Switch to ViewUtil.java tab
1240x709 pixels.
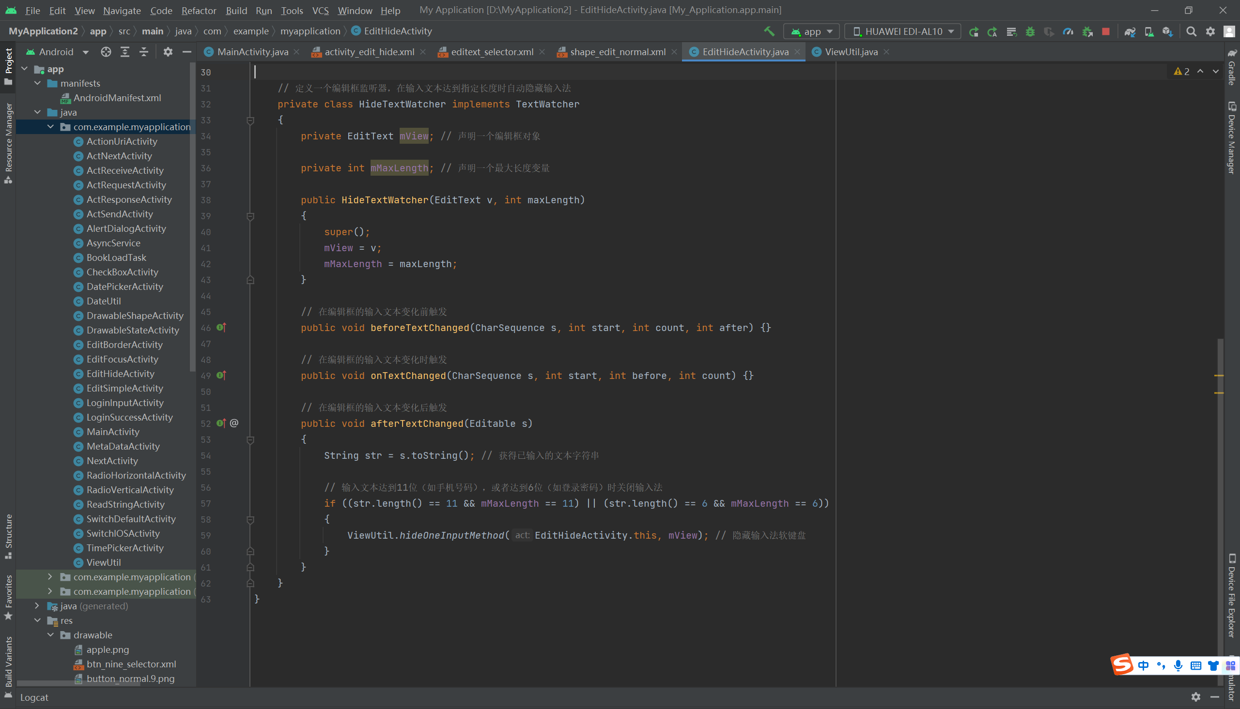tap(851, 52)
